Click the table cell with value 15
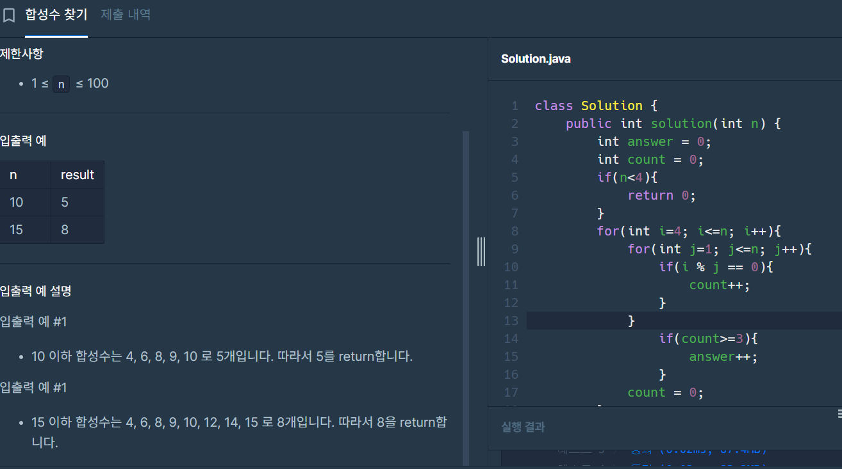The width and height of the screenshot is (842, 469). (26, 230)
